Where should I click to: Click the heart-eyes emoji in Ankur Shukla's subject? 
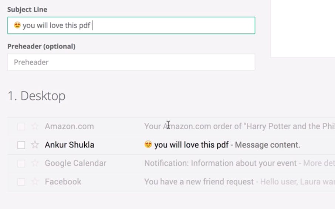[148, 145]
